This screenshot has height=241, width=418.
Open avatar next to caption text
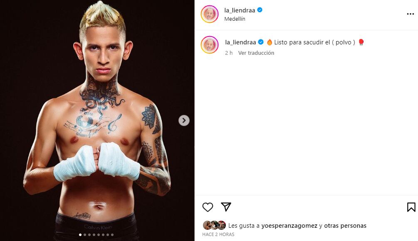point(210,45)
